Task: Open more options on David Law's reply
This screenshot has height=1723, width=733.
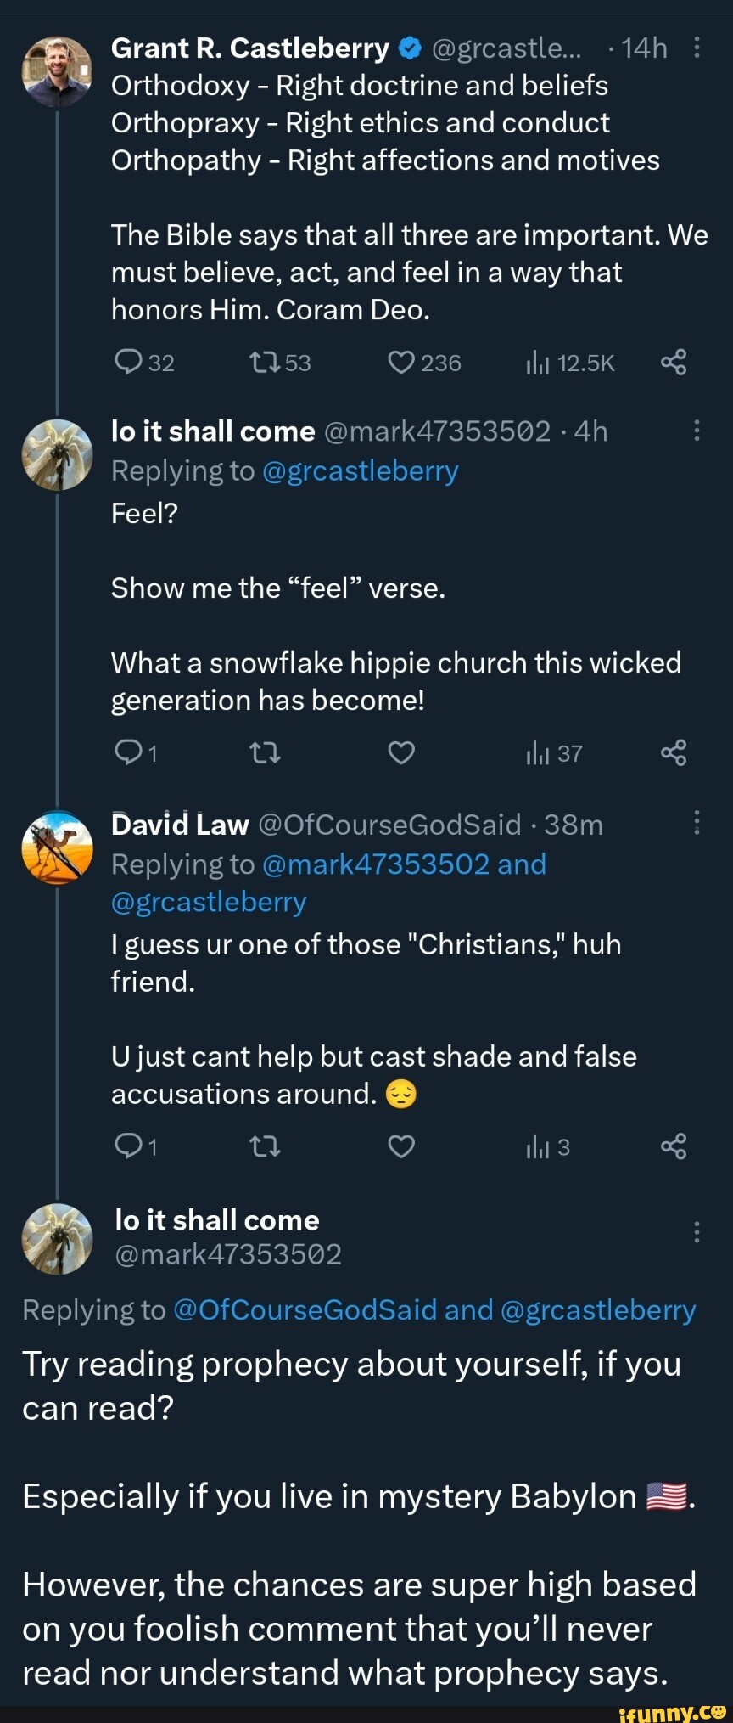Action: click(697, 822)
